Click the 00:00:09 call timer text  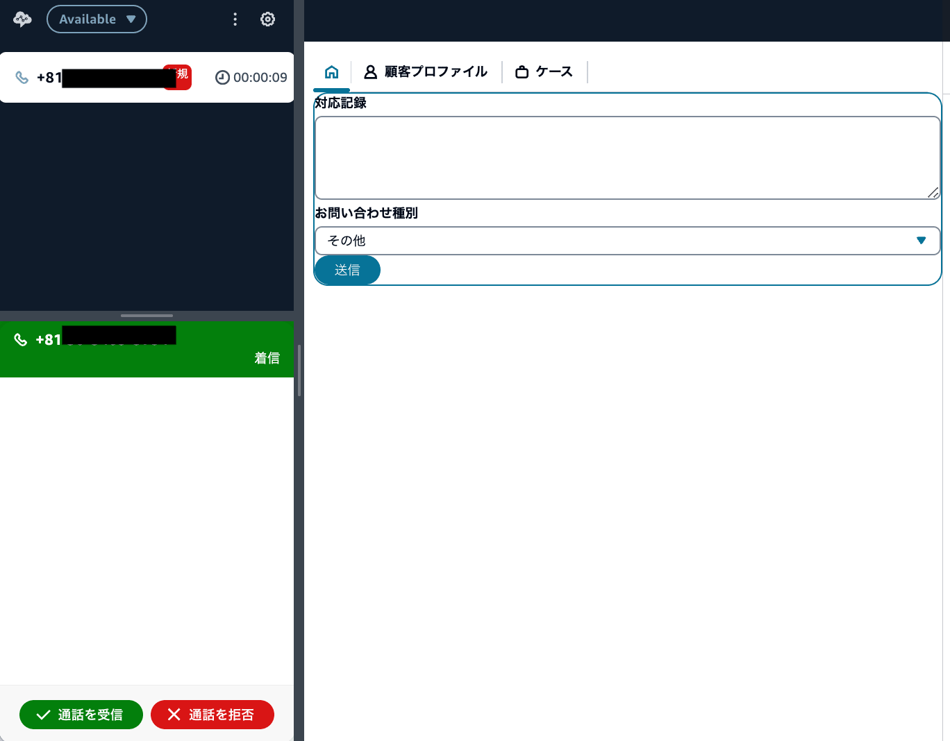click(x=260, y=78)
